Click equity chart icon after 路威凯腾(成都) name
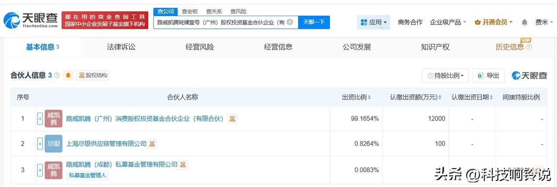Image resolution: width=557 pixels, height=187 pixels. (x=183, y=164)
